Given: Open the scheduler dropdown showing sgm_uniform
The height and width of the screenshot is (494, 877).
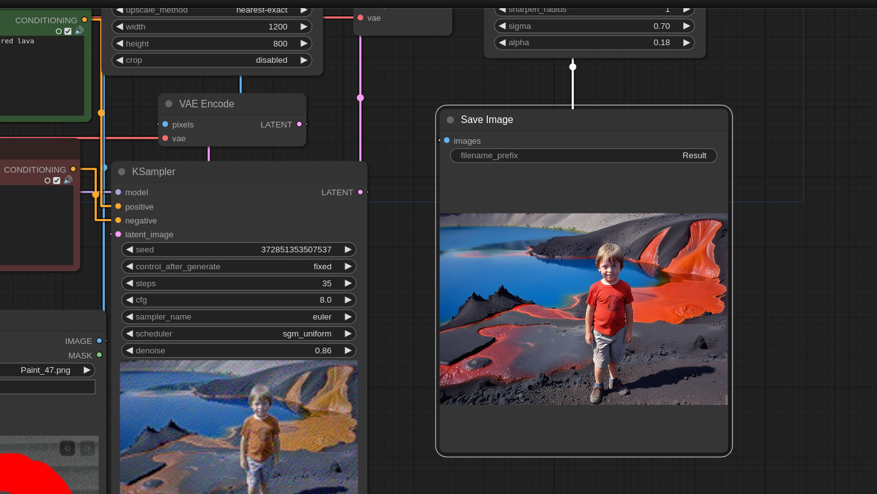Looking at the screenshot, I should click(x=239, y=334).
